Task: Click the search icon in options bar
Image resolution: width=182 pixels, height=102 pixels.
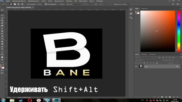Action: (x=173, y=4)
